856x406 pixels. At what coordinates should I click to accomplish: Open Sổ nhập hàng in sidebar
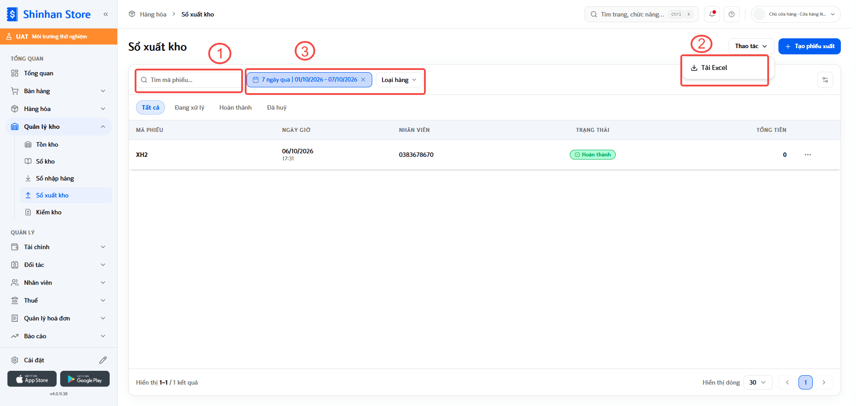[66, 178]
